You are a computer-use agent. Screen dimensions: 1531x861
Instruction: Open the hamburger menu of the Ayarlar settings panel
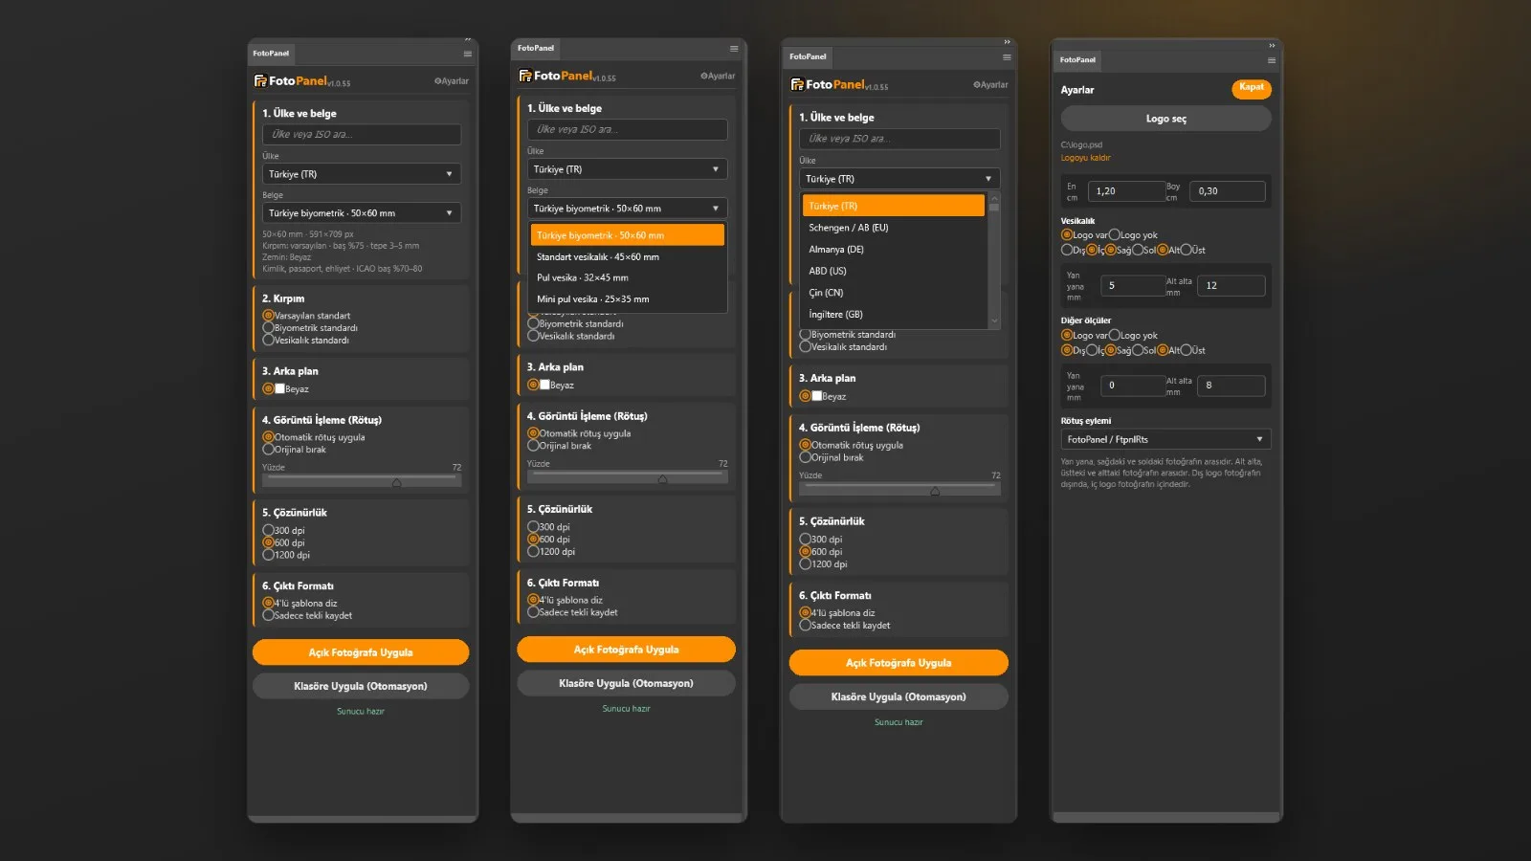tap(1272, 60)
